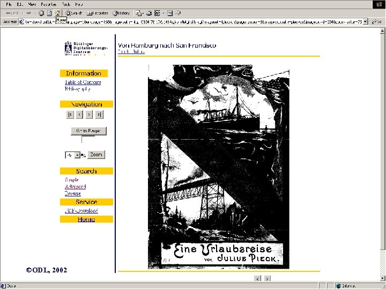Viewport: 386px width, 289px height.
Task: Open the Mail button dropdown arrow
Action: [x=144, y=13]
